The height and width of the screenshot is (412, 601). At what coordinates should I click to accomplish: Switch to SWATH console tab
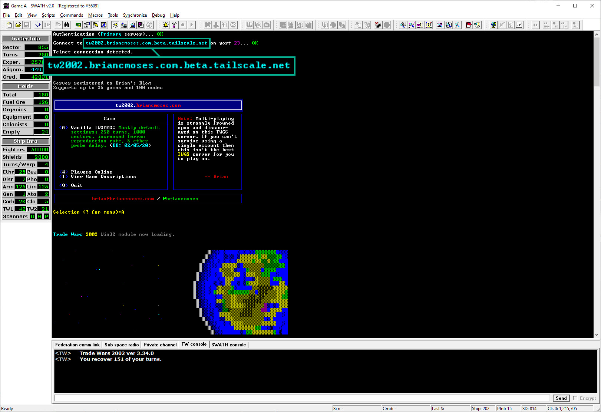(x=228, y=345)
